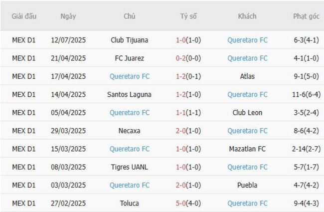The height and width of the screenshot is (212, 324).
Task: Open Queretaro FC link in Necaxa row
Action: (x=247, y=131)
